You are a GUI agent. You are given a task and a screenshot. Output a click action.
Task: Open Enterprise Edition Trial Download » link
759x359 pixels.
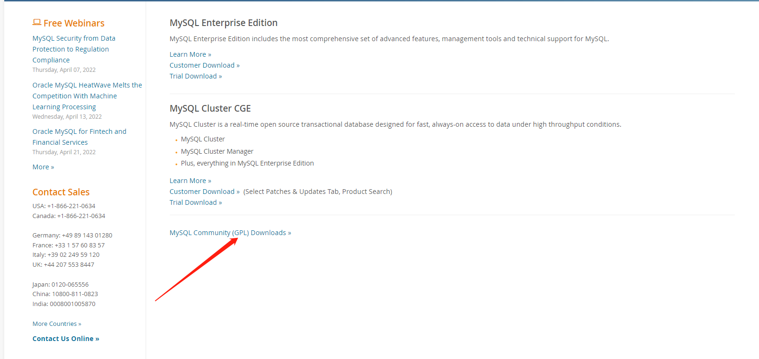[x=196, y=76]
